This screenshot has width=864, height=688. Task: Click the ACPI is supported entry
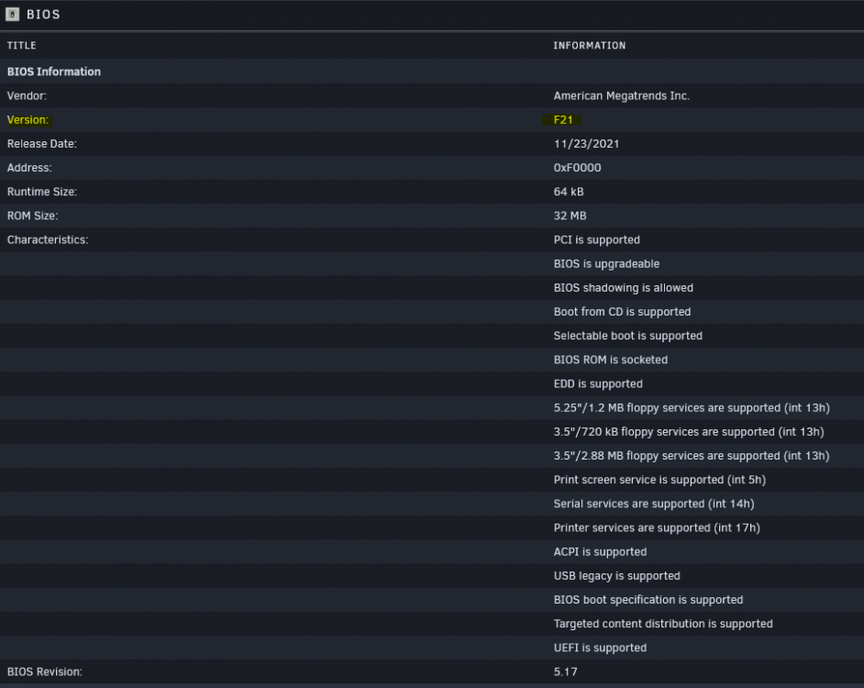pos(600,552)
